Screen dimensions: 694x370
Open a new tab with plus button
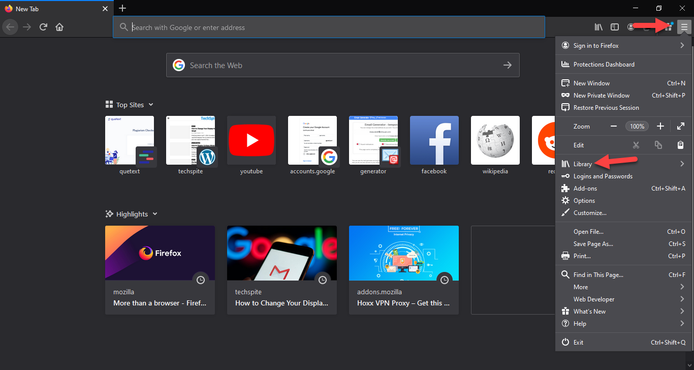tap(122, 8)
